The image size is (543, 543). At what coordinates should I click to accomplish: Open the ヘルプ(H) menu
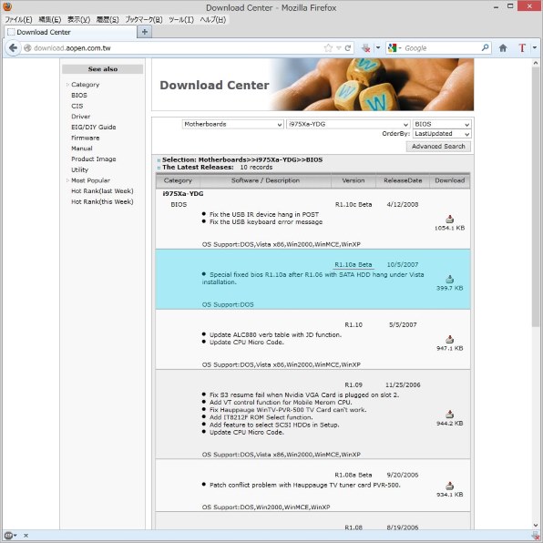[x=212, y=20]
